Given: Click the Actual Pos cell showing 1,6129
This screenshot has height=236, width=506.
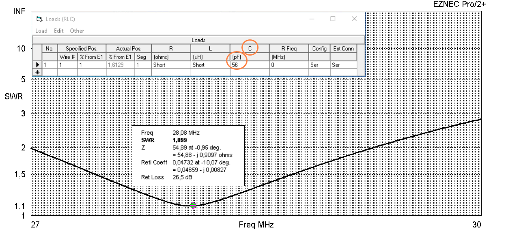Looking at the screenshot, I should pyautogui.click(x=120, y=65).
